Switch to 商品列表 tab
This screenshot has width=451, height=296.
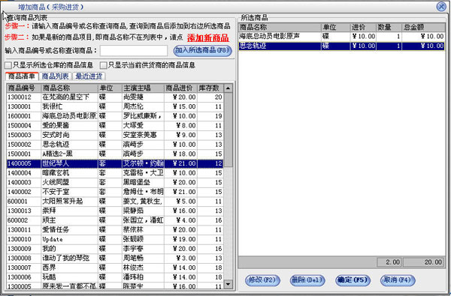pyautogui.click(x=55, y=76)
